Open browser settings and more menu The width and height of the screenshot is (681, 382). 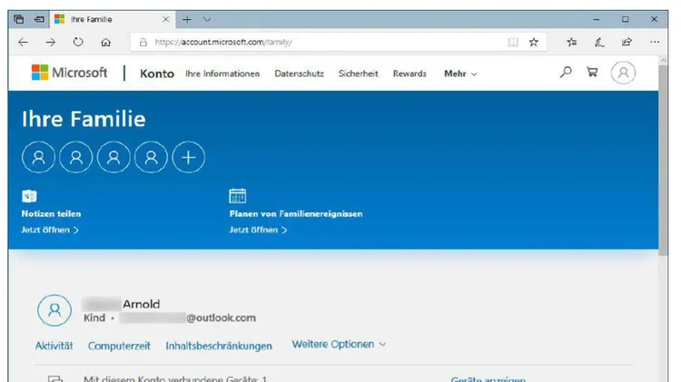click(x=655, y=42)
